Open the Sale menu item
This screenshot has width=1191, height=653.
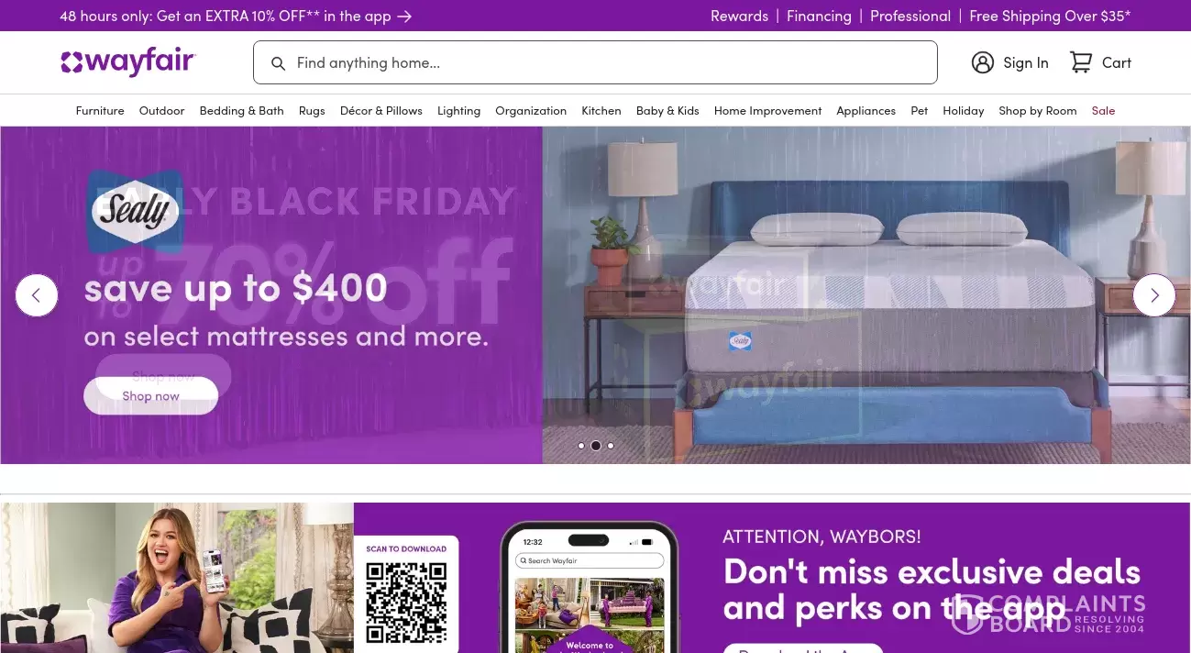(1103, 110)
